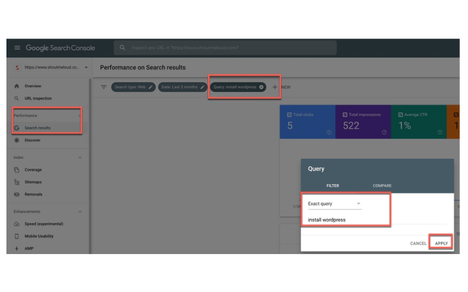The width and height of the screenshot is (468, 292).
Task: Click the Mobile Usability phone icon
Action: 17,236
